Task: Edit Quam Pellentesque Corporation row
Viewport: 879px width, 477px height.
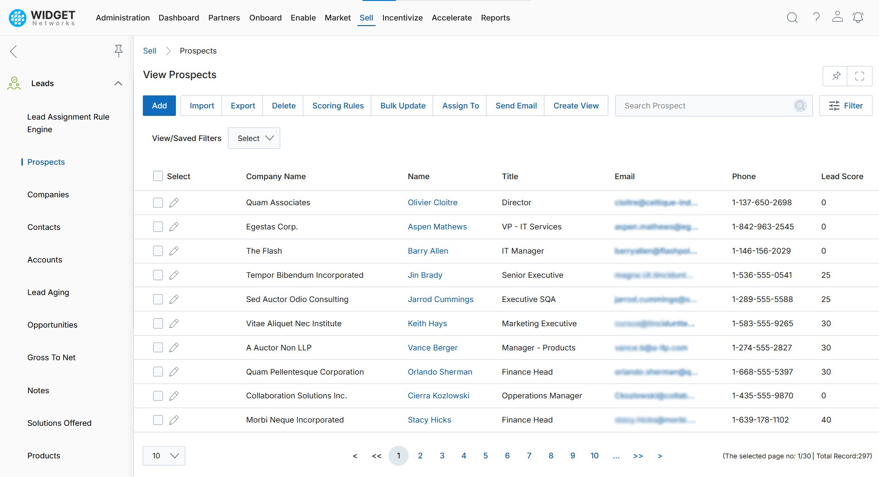Action: coord(174,372)
